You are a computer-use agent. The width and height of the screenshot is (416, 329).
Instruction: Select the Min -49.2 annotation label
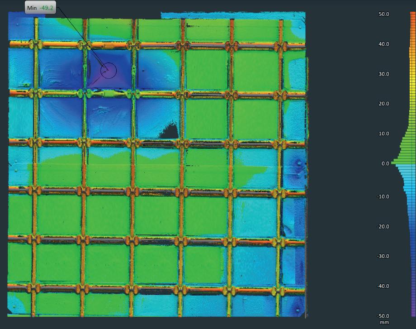coord(40,8)
